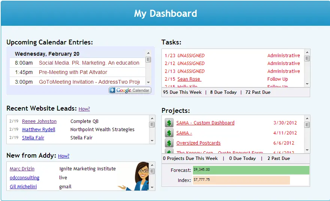Viewport: 330px width, 201px height.
Task: Click green Forecast bar showing $9,345.00
Action: (251, 170)
